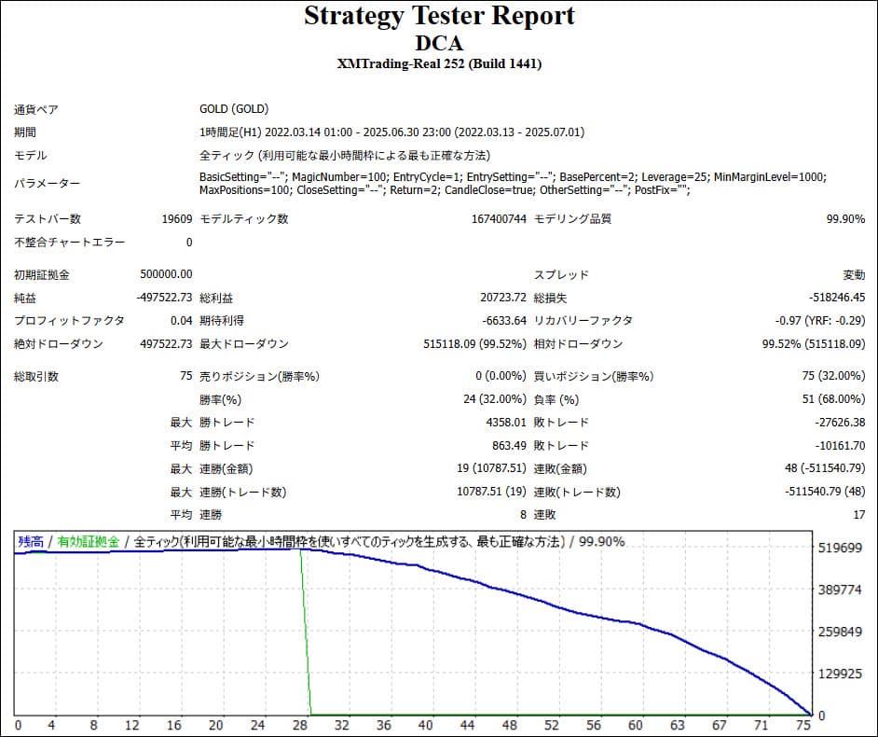Click the chart x-axis label 28
The width and height of the screenshot is (878, 737).
tap(300, 725)
